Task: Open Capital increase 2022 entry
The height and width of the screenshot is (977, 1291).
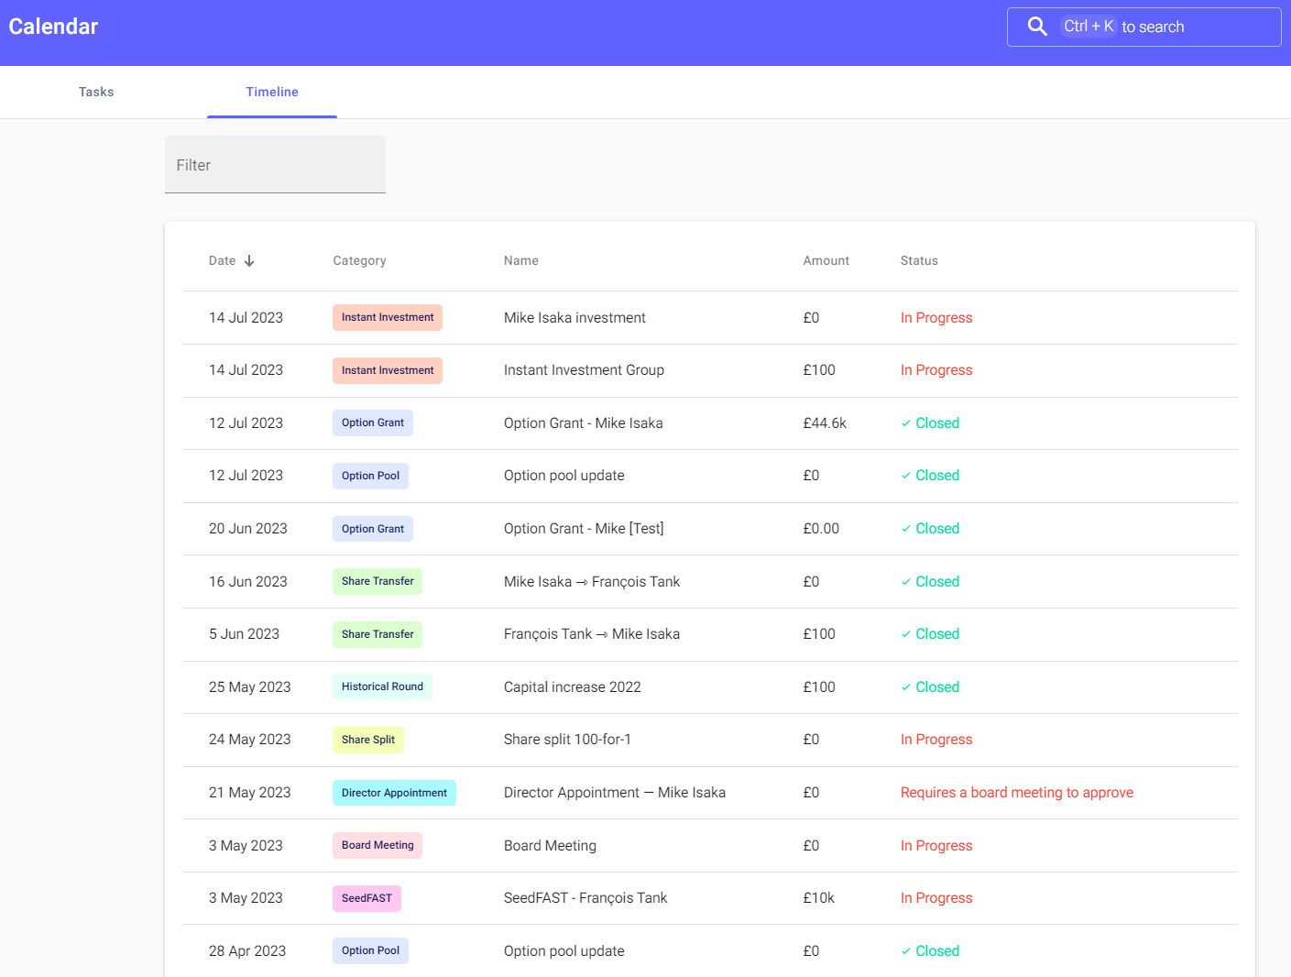Action: [x=572, y=687]
